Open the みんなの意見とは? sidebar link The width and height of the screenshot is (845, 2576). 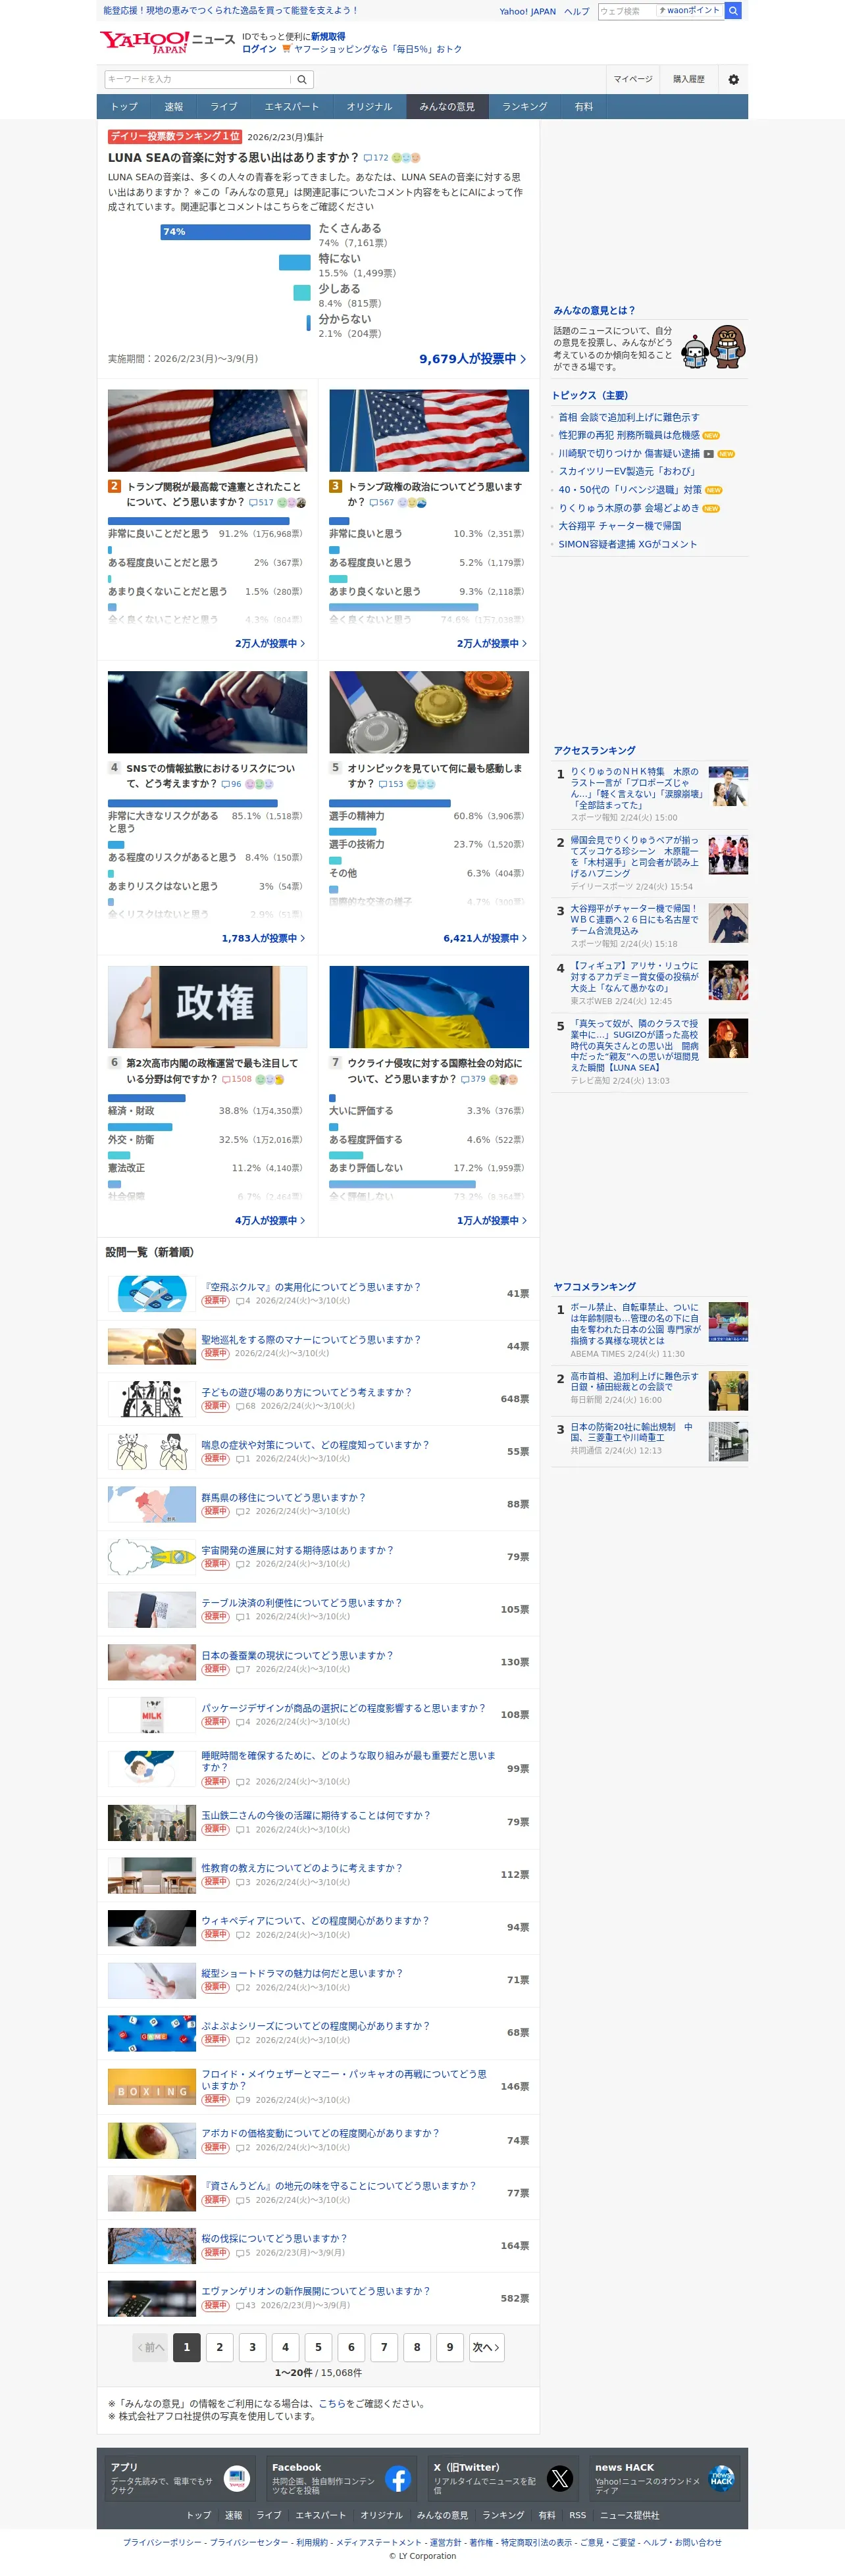[594, 311]
